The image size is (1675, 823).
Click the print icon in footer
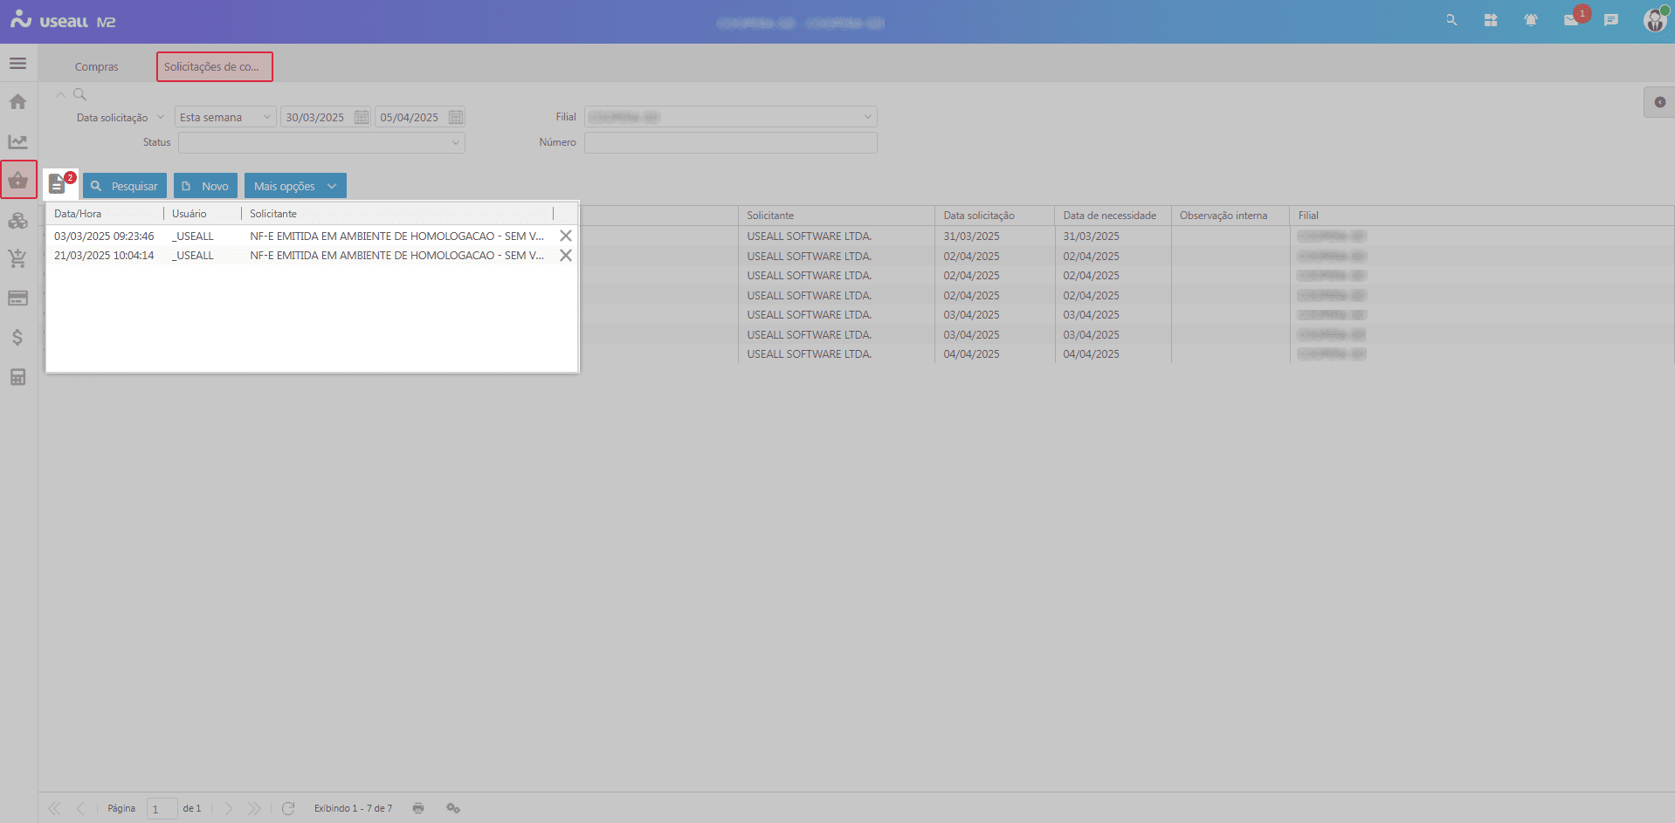tap(418, 808)
